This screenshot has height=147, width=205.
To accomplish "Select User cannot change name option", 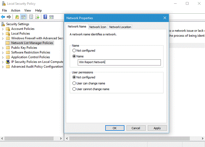I will click(x=74, y=89).
